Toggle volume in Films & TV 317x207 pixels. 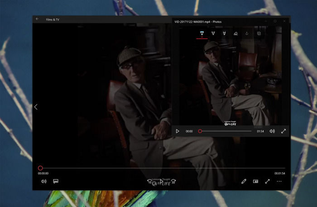click(44, 181)
